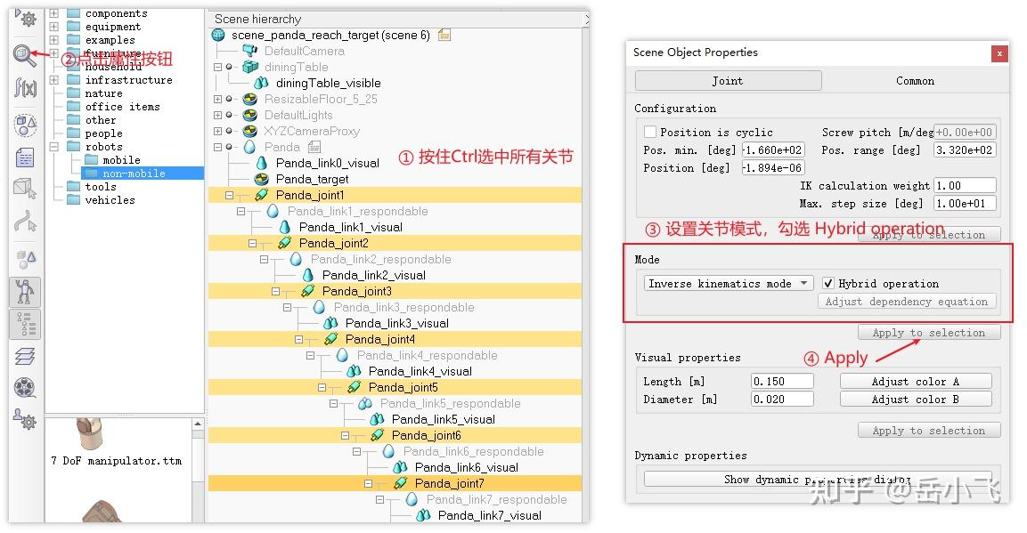Enable the Position is cyclic checkbox

[x=649, y=132]
